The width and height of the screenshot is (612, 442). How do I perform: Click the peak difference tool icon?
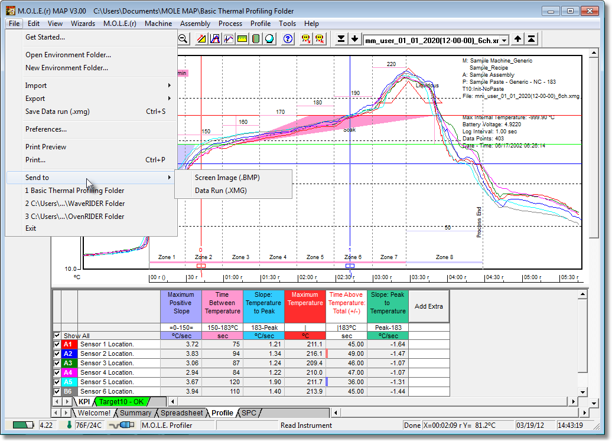pos(215,39)
